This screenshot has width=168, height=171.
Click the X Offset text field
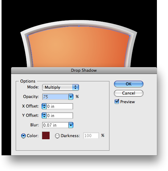(60, 106)
